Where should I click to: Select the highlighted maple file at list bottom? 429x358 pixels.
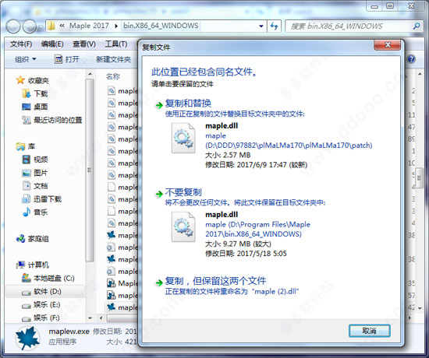(122, 307)
